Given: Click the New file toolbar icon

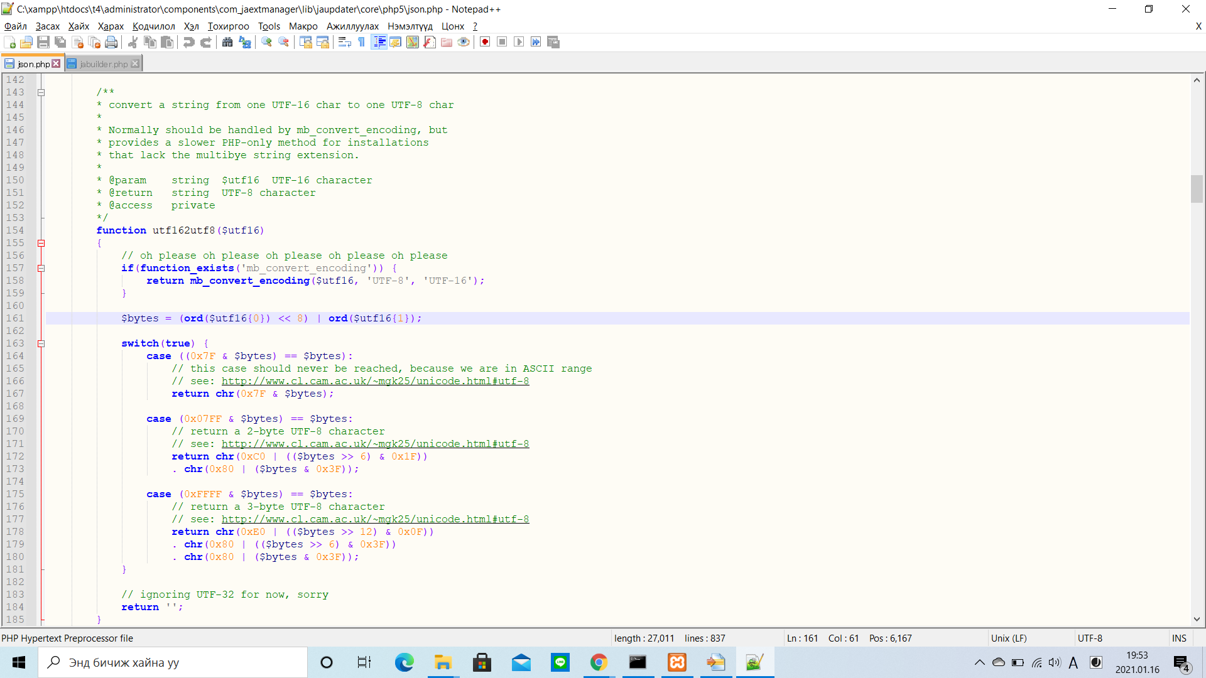Looking at the screenshot, I should click(x=10, y=42).
